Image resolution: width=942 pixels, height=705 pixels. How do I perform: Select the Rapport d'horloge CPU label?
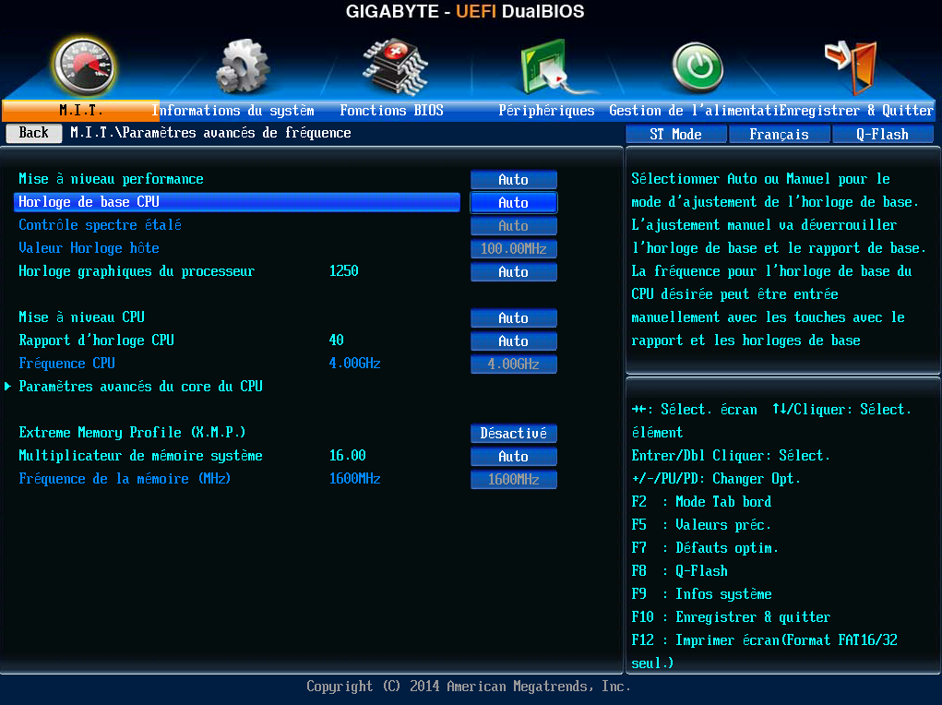pyautogui.click(x=96, y=341)
